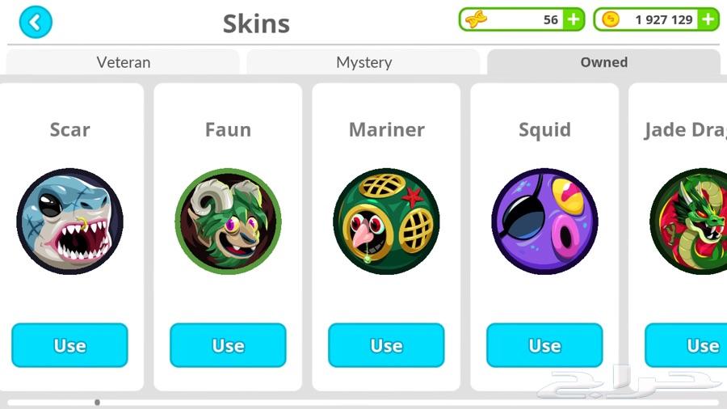This screenshot has width=727, height=409.
Task: Use the Mariner skin
Action: click(x=386, y=345)
